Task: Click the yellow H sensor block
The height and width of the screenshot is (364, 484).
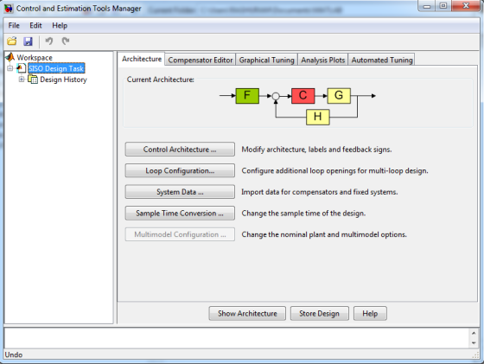Action: 318,117
